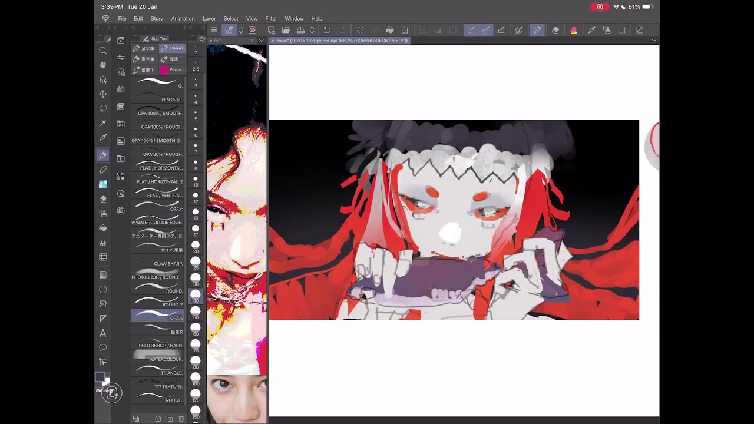Click the Scale/Rotate transform icon in command bar
The width and height of the screenshot is (754, 424).
pyautogui.click(x=405, y=30)
